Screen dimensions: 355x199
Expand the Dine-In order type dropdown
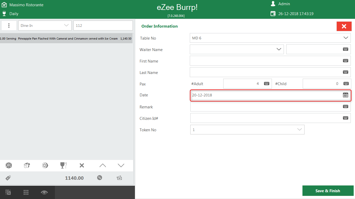click(66, 26)
